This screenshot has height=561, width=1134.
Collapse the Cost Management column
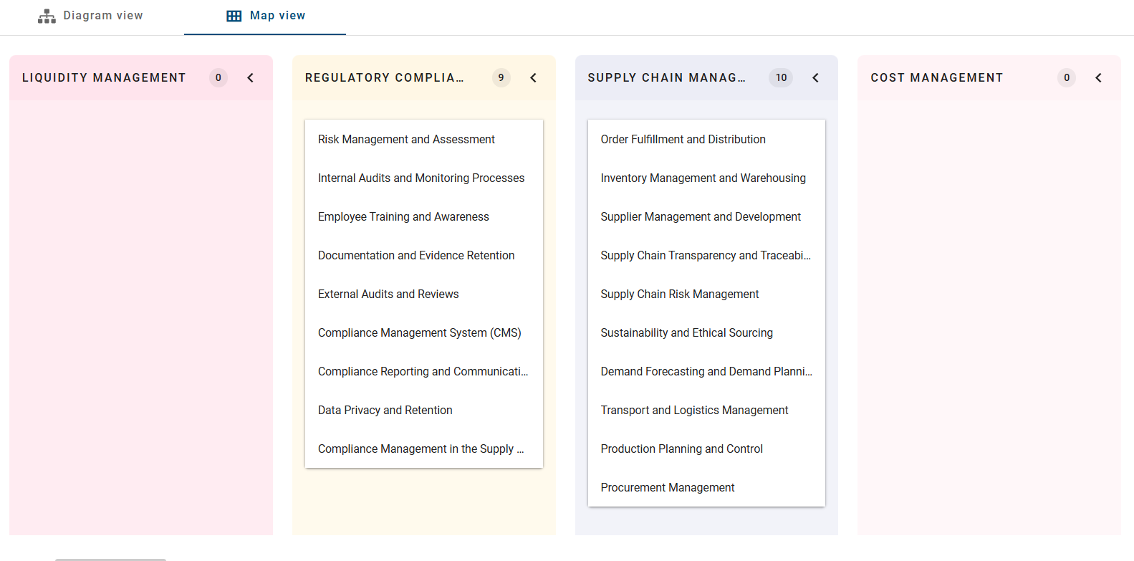[x=1098, y=78]
